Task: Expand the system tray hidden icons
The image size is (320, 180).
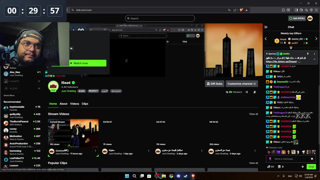Action: (x=278, y=176)
